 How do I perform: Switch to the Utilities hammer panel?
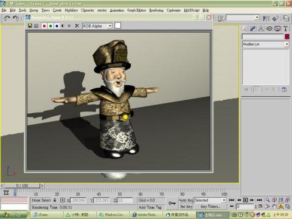[x=285, y=29]
